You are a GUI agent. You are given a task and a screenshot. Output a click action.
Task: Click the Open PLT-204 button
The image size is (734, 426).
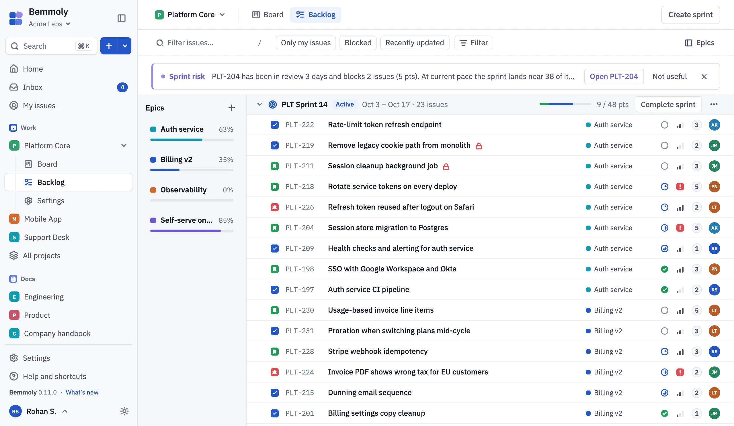pyautogui.click(x=614, y=76)
